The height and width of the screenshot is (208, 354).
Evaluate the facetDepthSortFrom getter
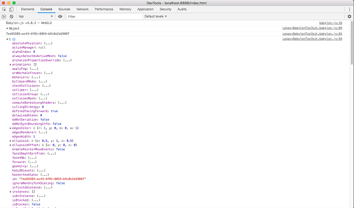click(51, 154)
